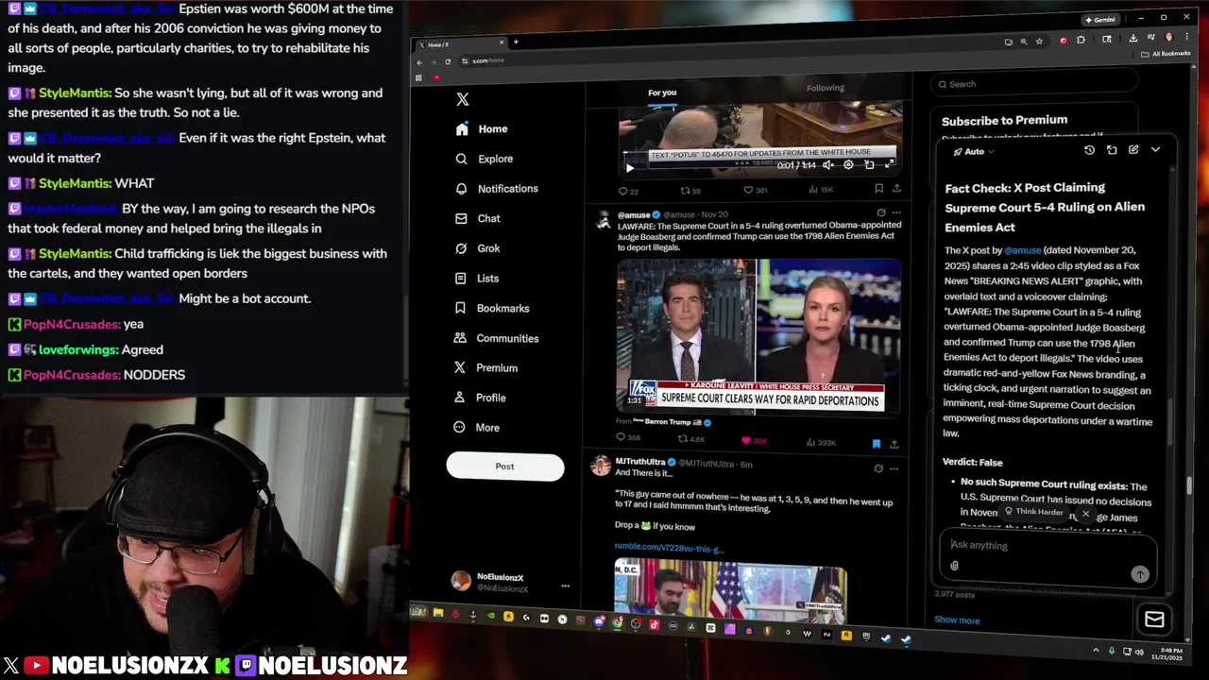Image resolution: width=1209 pixels, height=680 pixels.
Task: Click Show more under trends
Action: tap(957, 620)
